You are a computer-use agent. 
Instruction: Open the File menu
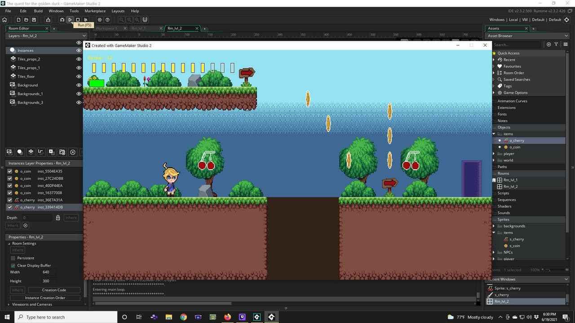click(8, 11)
